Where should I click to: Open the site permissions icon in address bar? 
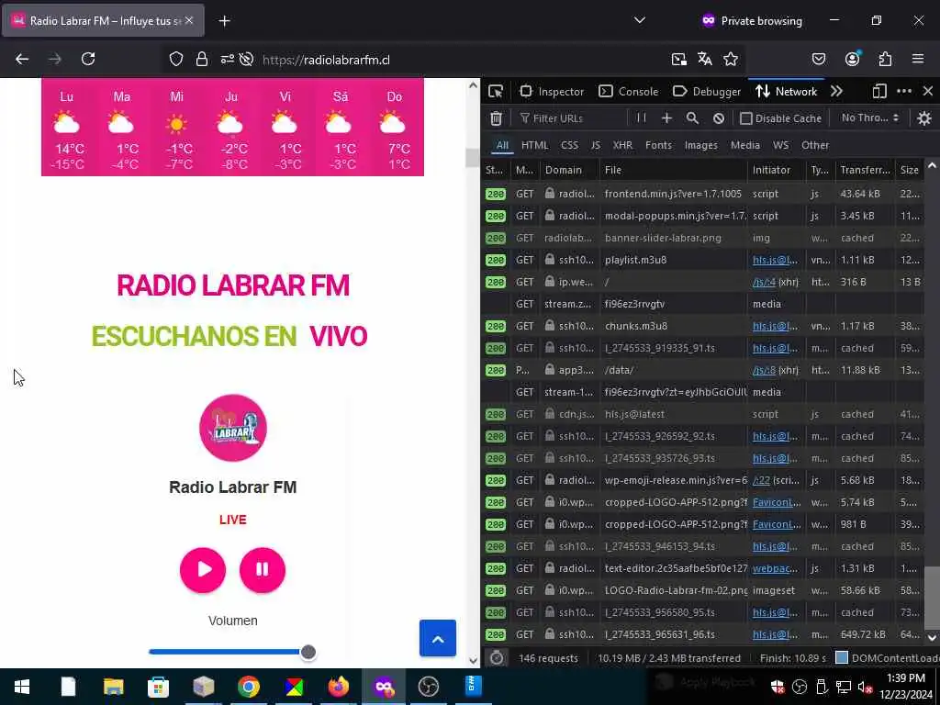tap(228, 60)
